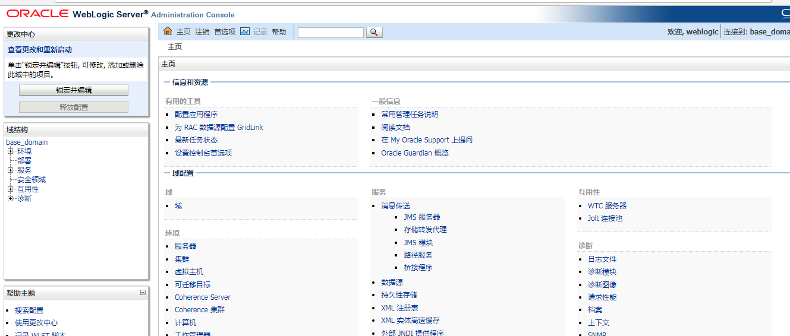790x336 pixels.
Task: Expand the 诊断 tree node
Action: coord(10,199)
